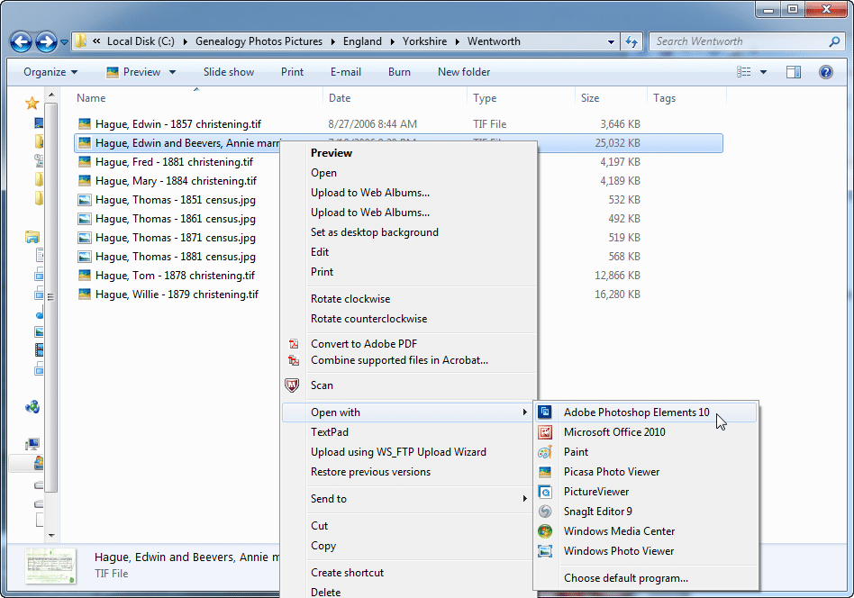The width and height of the screenshot is (854, 598).
Task: Expand the England breadcrumb arrow
Action: pyautogui.click(x=392, y=41)
